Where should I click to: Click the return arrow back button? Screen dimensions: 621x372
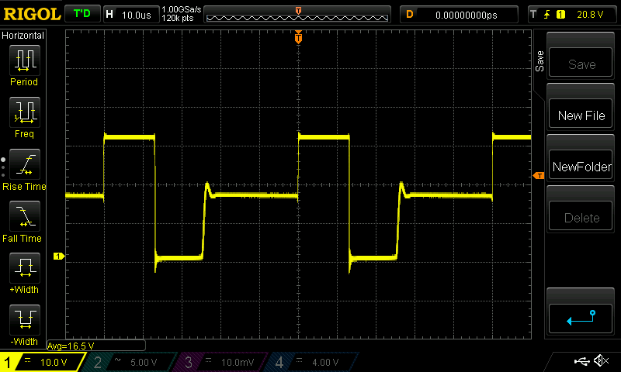[x=581, y=317]
